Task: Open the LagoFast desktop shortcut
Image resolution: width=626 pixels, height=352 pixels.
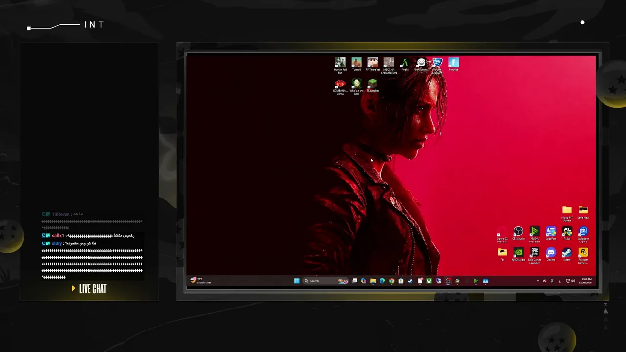Action: [x=551, y=233]
